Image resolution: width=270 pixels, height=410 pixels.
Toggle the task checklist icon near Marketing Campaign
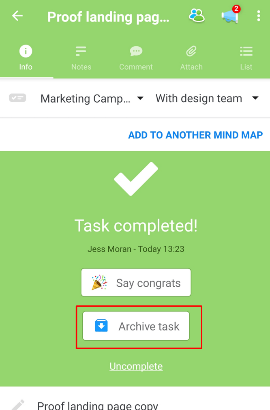[x=17, y=98]
